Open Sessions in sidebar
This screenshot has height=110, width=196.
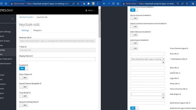point(3,84)
